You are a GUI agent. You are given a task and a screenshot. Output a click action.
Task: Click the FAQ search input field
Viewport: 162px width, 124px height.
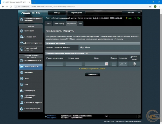point(123,117)
